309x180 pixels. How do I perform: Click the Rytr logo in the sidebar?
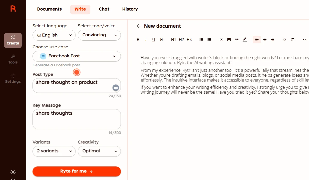tap(13, 8)
